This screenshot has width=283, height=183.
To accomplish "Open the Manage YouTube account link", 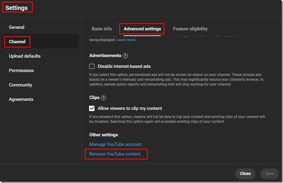I will click(115, 144).
